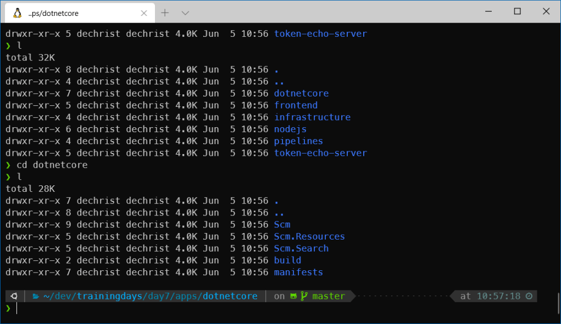Click the folder icon in the prompt path

click(x=35, y=296)
